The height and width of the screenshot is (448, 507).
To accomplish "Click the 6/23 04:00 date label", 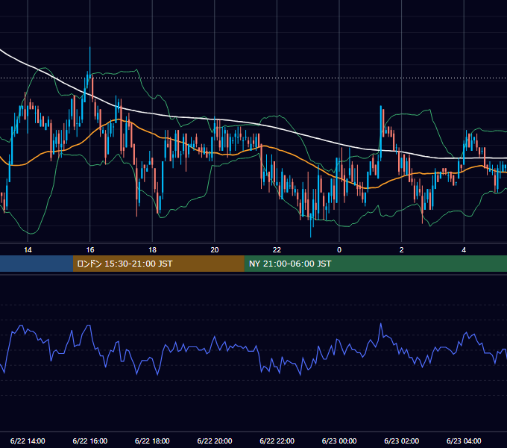I will [464, 441].
